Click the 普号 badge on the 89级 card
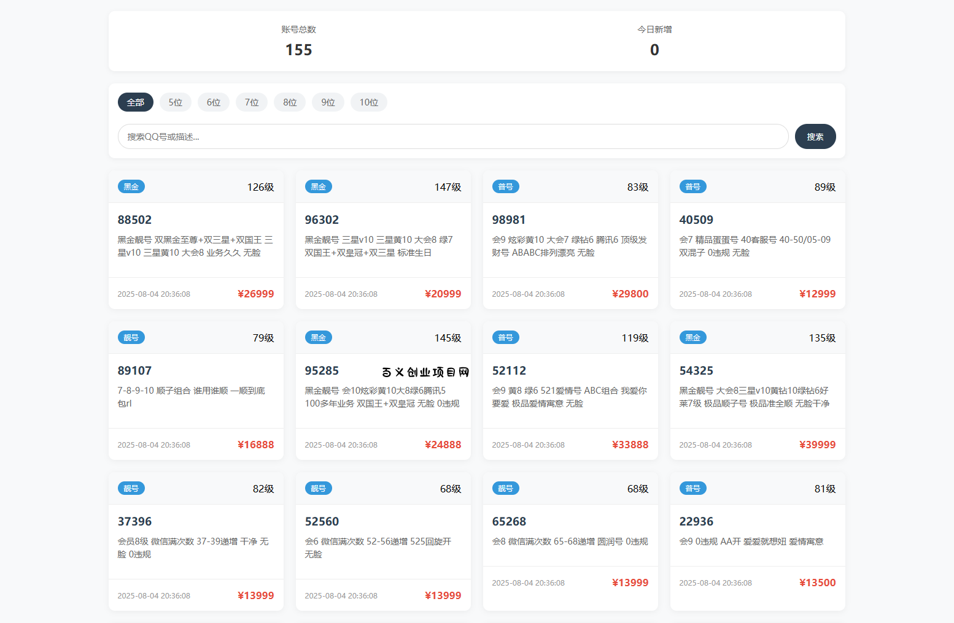Viewport: 954px width, 623px height. 693,186
